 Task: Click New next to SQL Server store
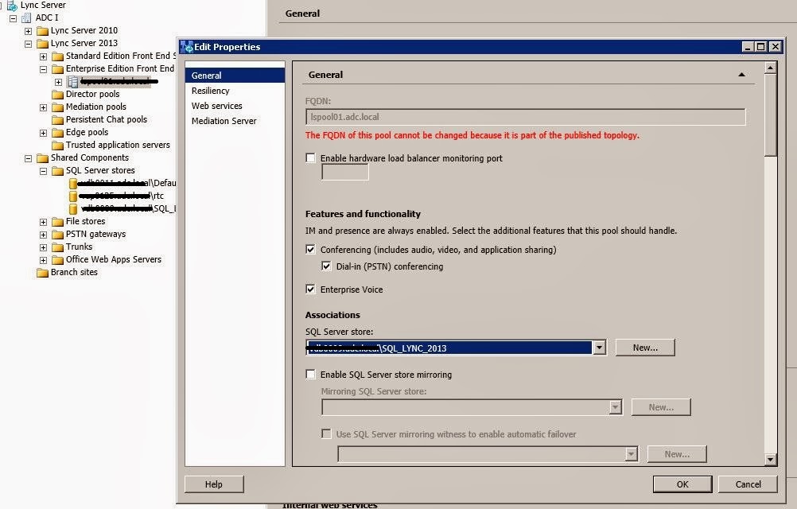point(645,348)
